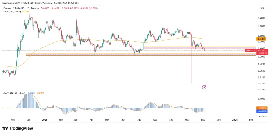The width and height of the screenshot is (271, 134).
Task: Select the upper support zone rectangle near 0.6000
Action: (x=198, y=48)
